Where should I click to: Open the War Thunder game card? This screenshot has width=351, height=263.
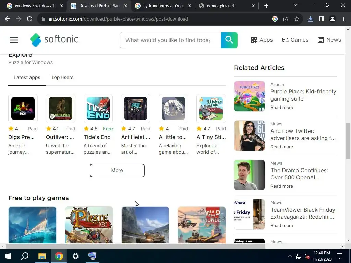tap(202, 225)
